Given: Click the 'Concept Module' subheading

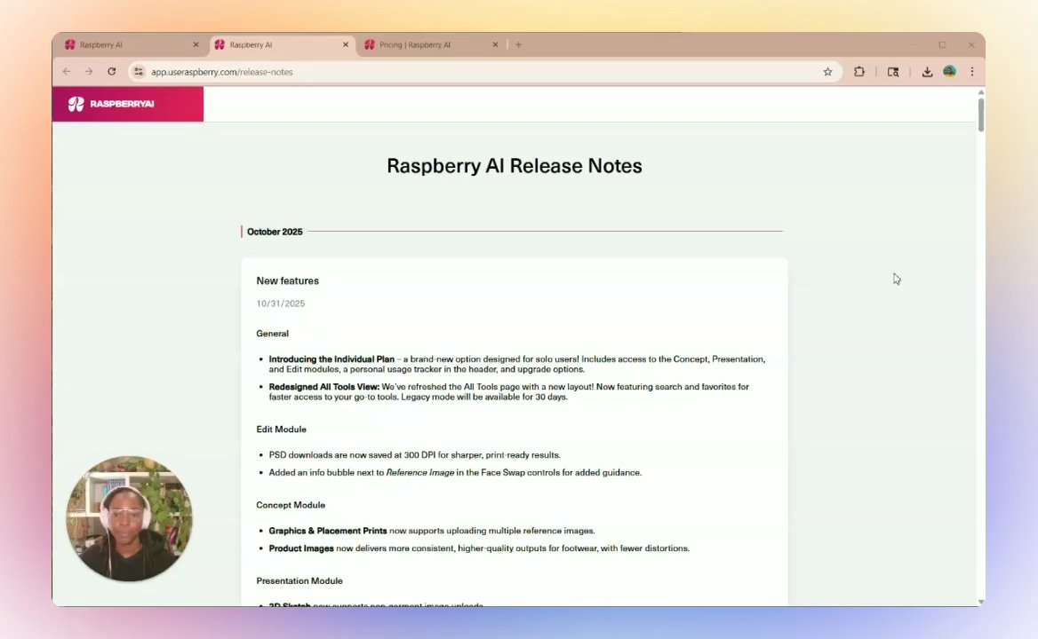Looking at the screenshot, I should 291,505.
